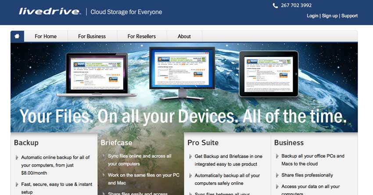Click the arrow bullet beside 'Automatically backup all'
The height and width of the screenshot is (195, 373).
[x=190, y=176]
